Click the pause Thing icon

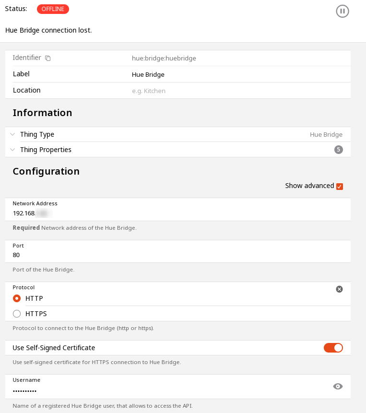click(x=342, y=11)
